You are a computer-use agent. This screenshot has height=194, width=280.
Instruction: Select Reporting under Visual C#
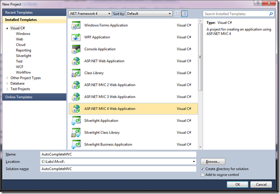point(23,50)
